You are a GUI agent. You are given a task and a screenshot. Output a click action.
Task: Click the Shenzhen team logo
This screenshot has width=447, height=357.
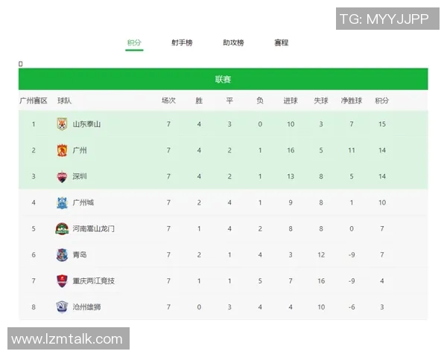(x=62, y=176)
